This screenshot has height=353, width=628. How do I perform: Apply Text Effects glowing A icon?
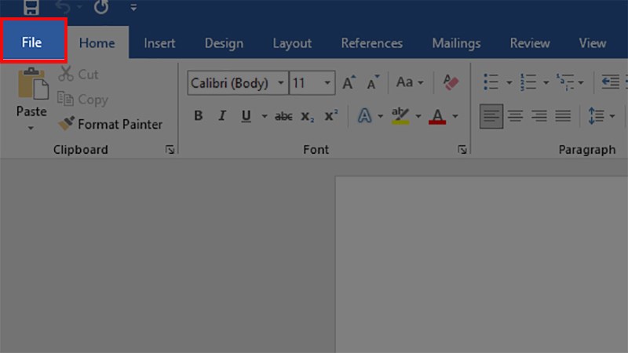pos(364,116)
